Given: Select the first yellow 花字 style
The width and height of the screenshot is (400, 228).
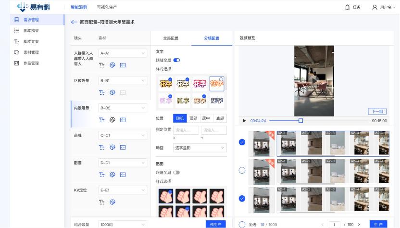Looking at the screenshot, I should 165,84.
